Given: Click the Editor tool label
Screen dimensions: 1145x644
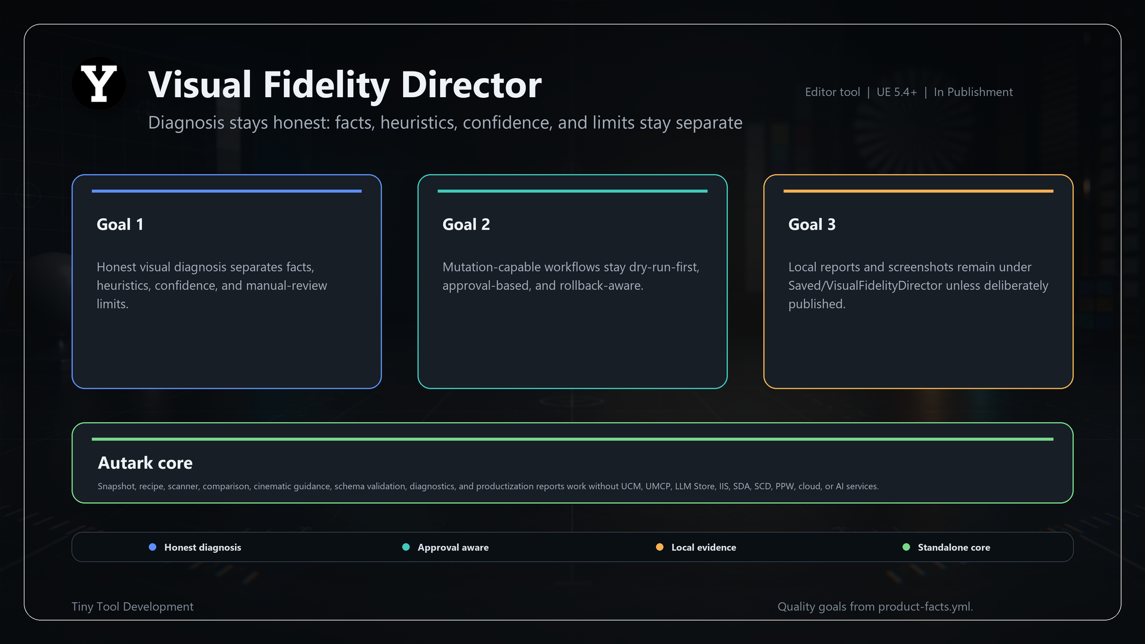Looking at the screenshot, I should (833, 92).
